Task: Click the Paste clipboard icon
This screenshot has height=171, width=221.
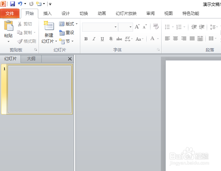Action: pos(8,26)
